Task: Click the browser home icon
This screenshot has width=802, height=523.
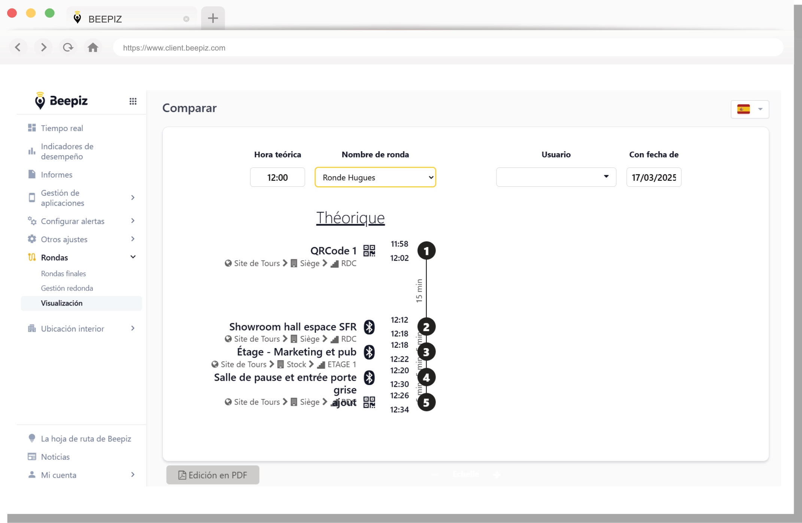Action: tap(93, 48)
